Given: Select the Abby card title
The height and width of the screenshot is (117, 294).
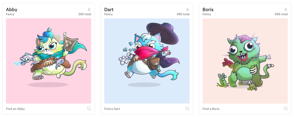Looking at the screenshot, I should pos(11,9).
